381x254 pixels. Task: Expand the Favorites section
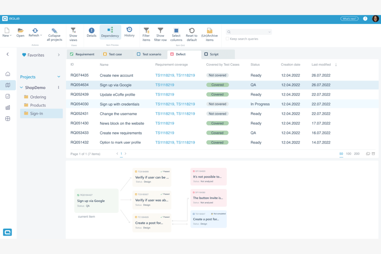tap(59, 55)
